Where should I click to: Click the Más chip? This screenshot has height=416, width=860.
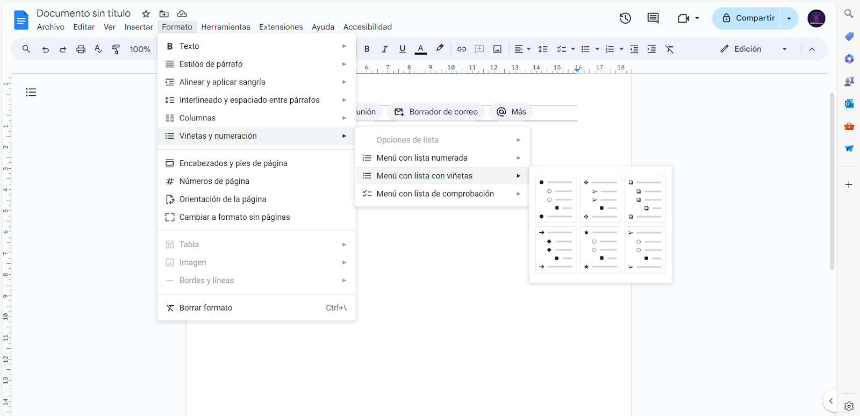(511, 112)
